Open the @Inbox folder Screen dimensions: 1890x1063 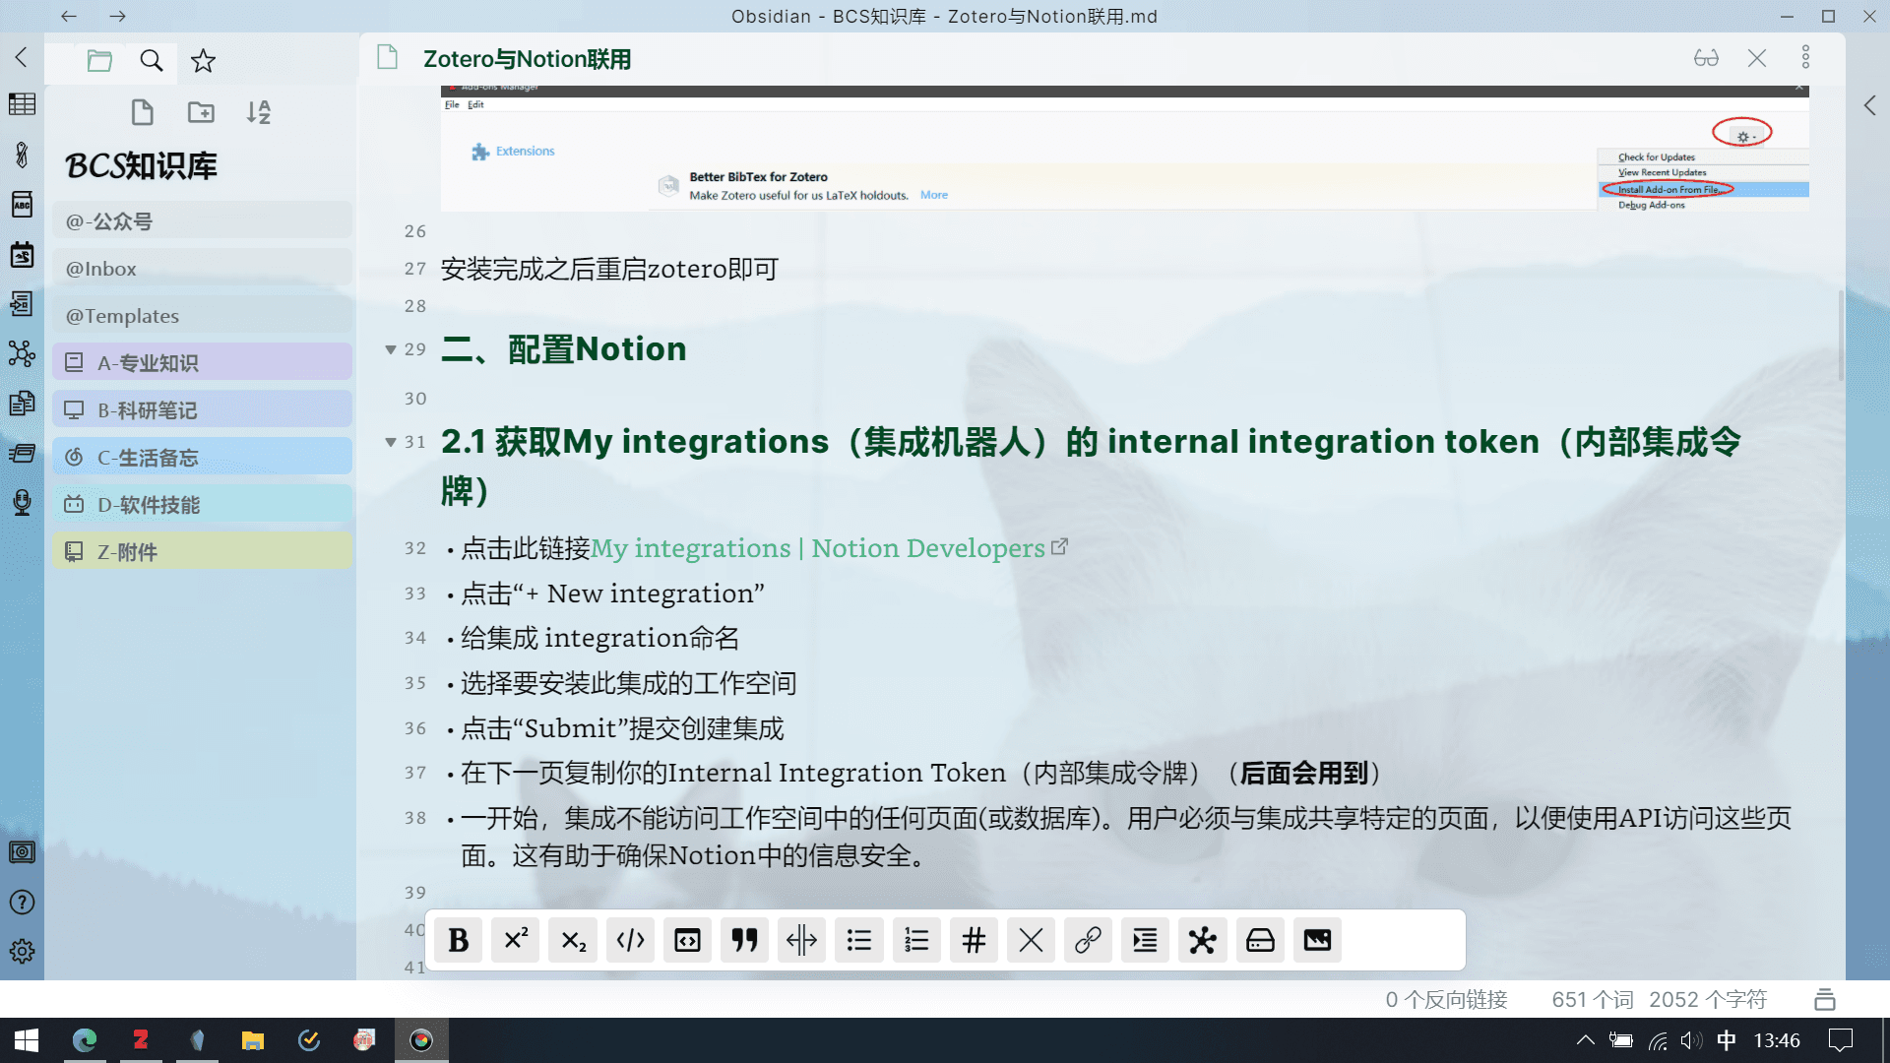click(x=203, y=269)
